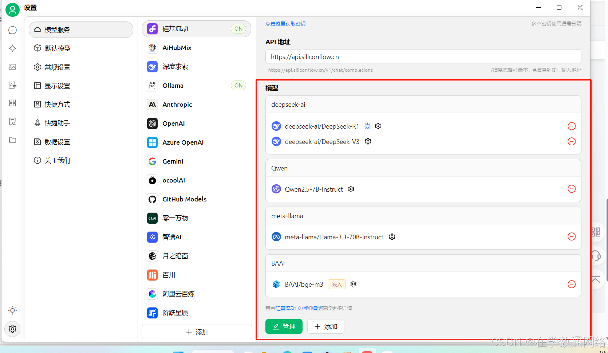Open 常规设置 settings section
608x353 pixels.
click(x=81, y=67)
